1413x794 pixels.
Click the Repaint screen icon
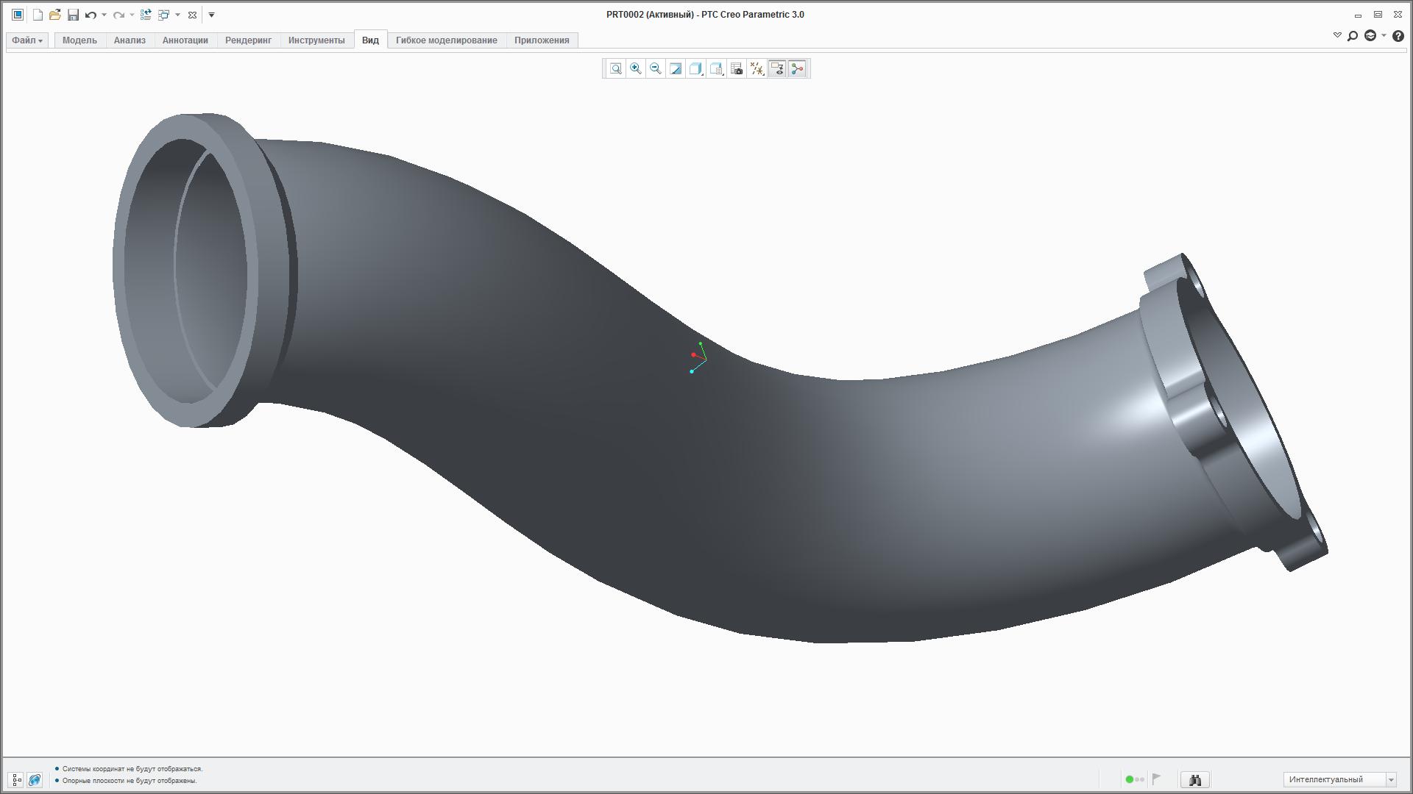(x=676, y=69)
